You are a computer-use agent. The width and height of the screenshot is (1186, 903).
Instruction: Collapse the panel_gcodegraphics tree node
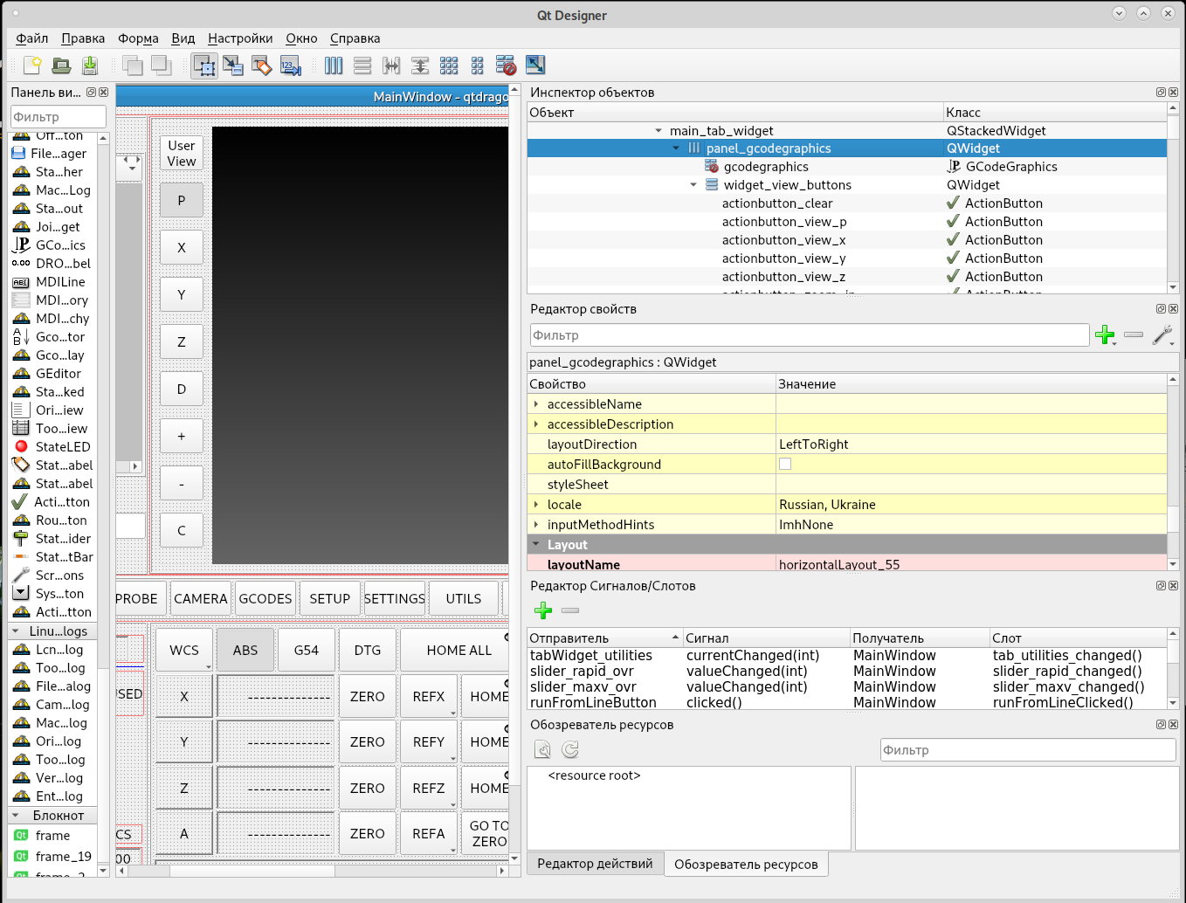(x=676, y=148)
